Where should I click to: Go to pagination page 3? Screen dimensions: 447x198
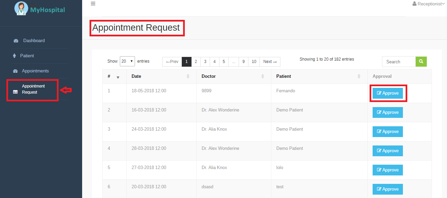205,62
